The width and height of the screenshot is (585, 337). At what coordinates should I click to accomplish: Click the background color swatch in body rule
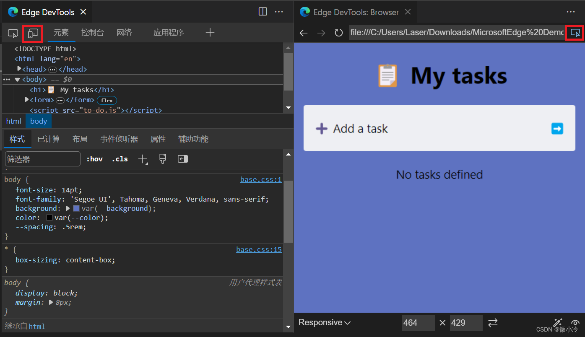coord(76,208)
